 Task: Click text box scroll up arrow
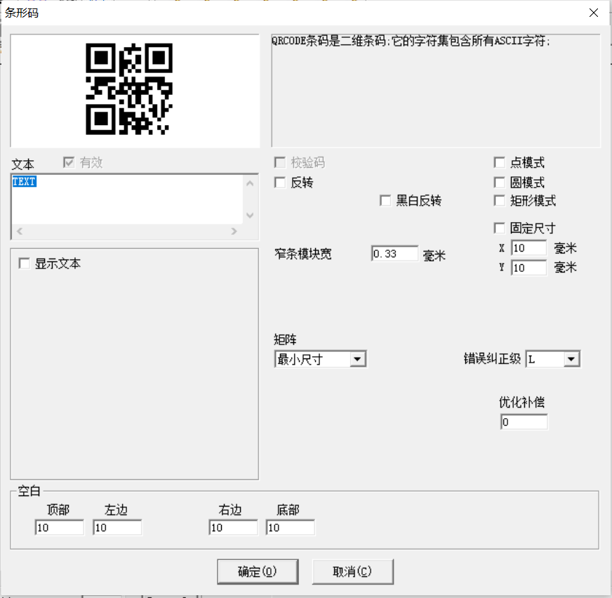point(250,183)
